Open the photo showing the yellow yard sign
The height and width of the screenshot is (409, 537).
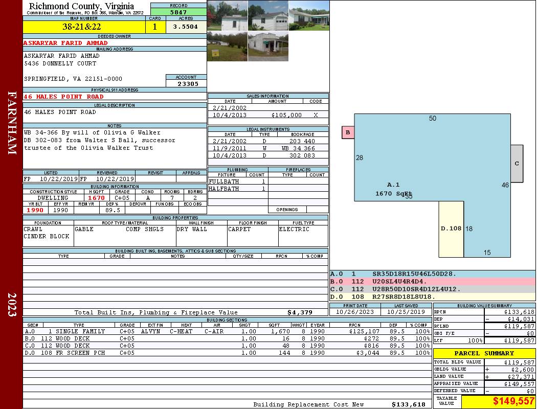click(227, 47)
